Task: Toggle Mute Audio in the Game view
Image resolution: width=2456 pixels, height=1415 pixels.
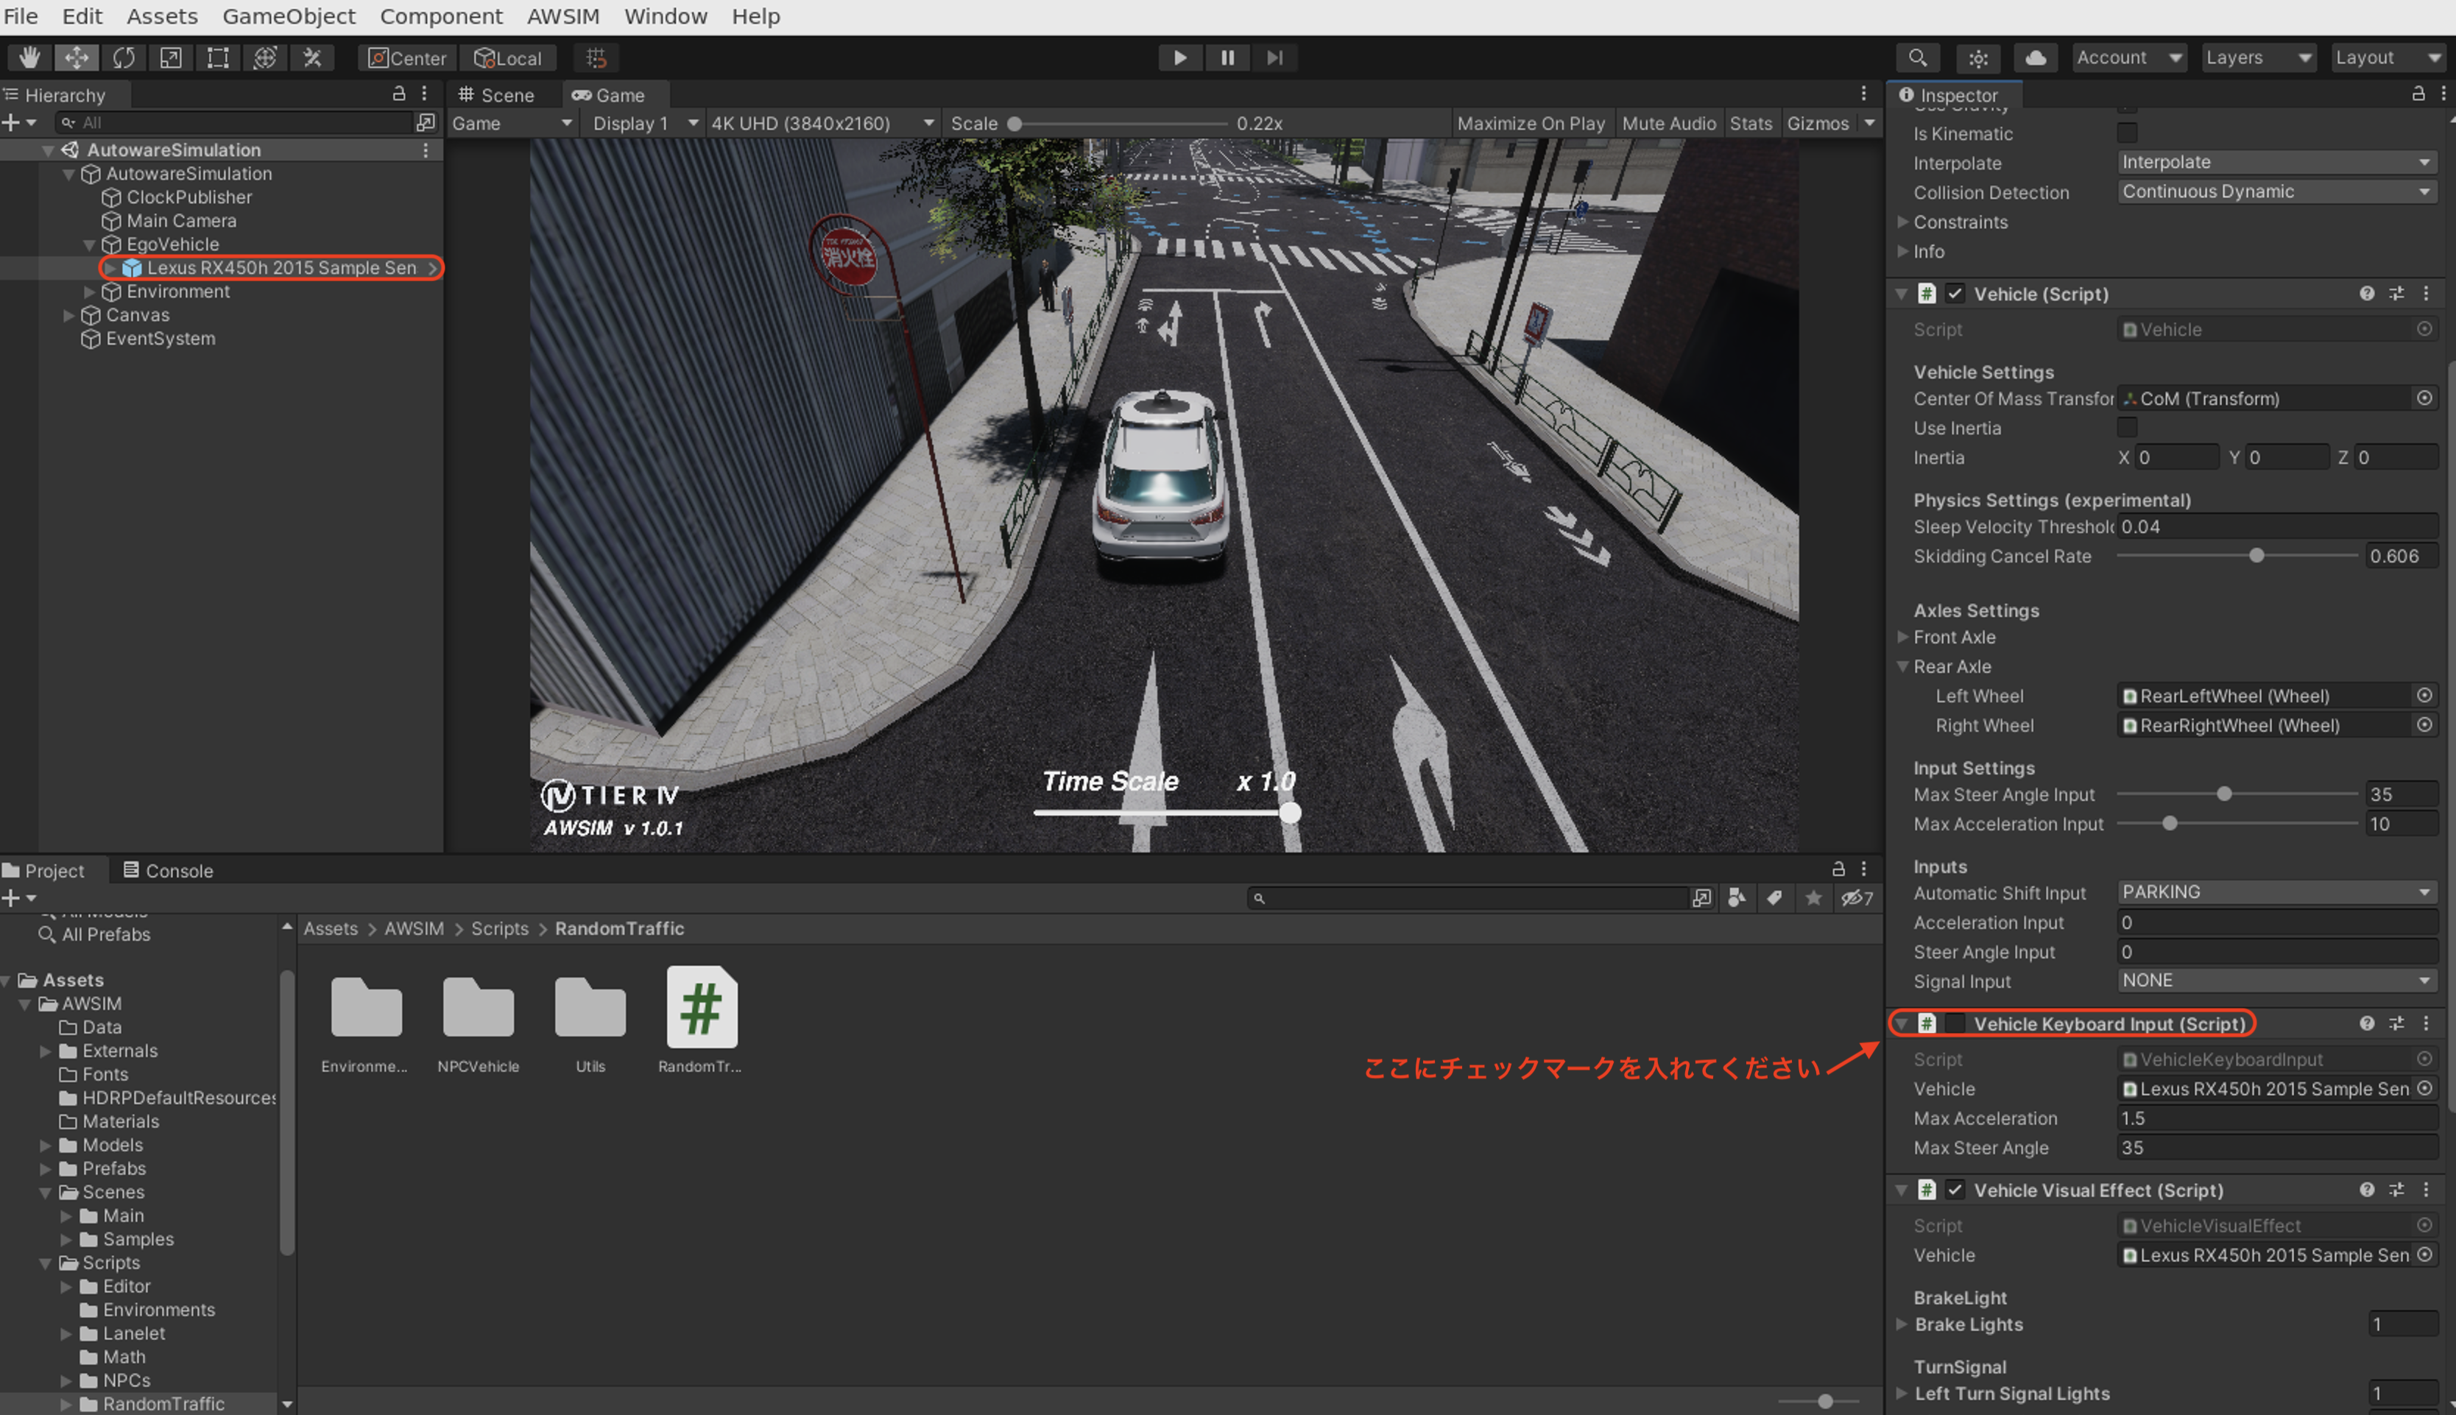Action: 1669,122
